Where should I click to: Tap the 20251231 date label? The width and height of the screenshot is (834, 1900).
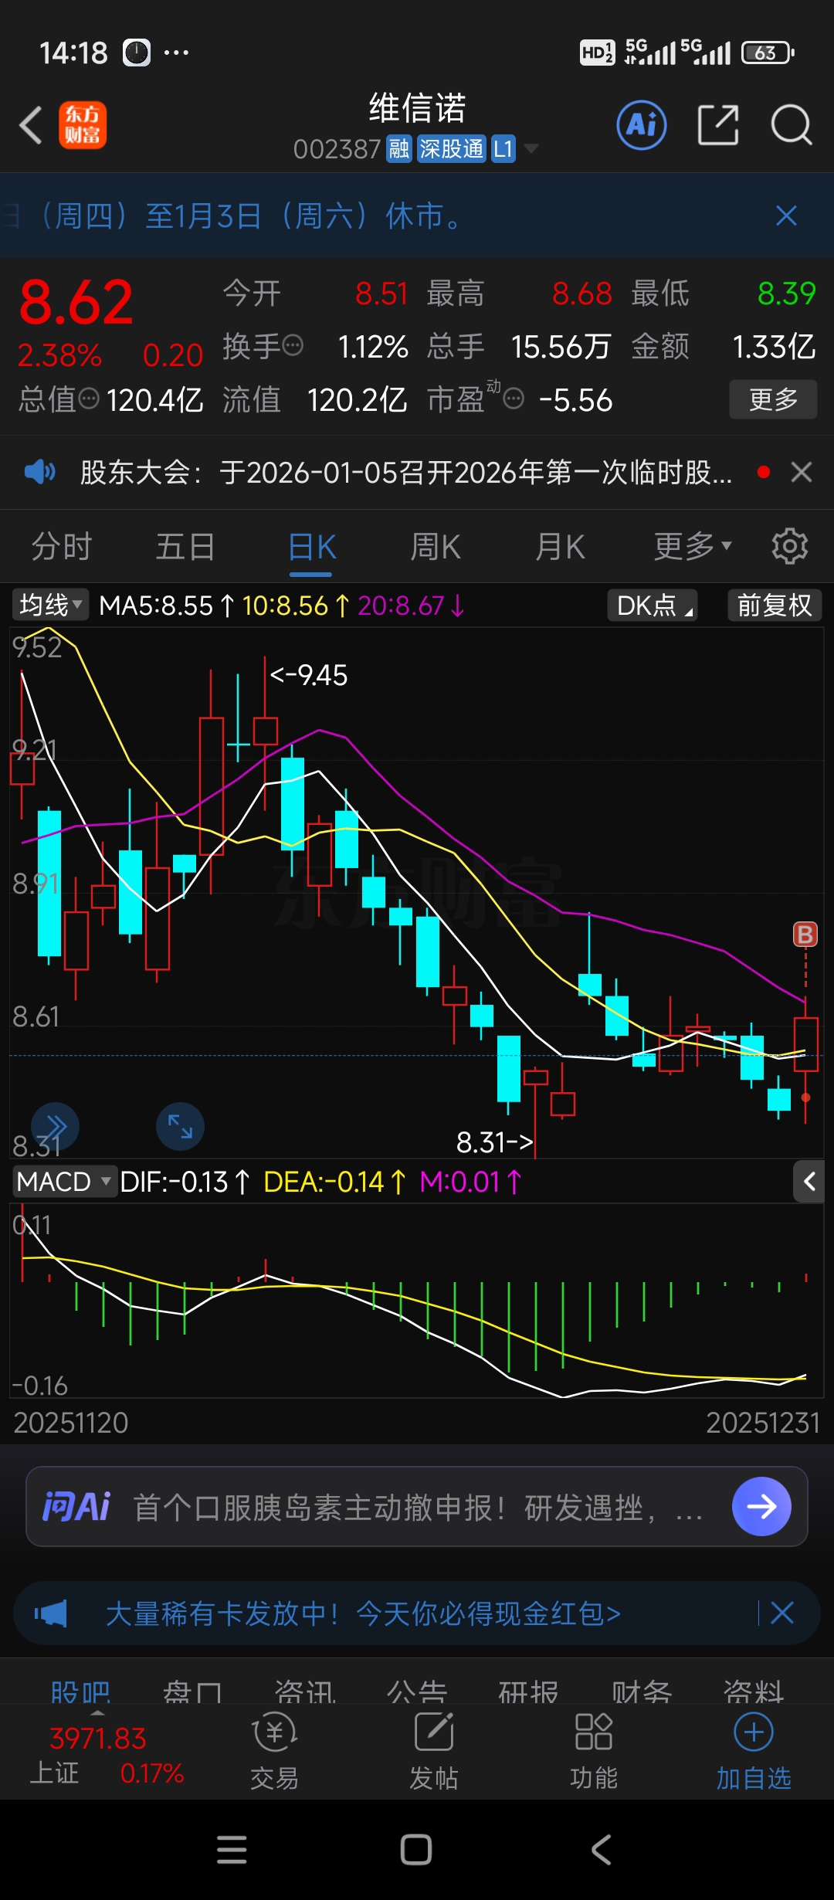tap(762, 1423)
